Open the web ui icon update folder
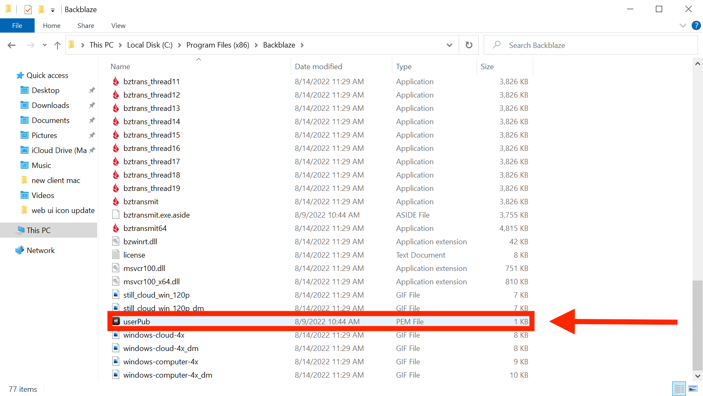 [x=63, y=211]
